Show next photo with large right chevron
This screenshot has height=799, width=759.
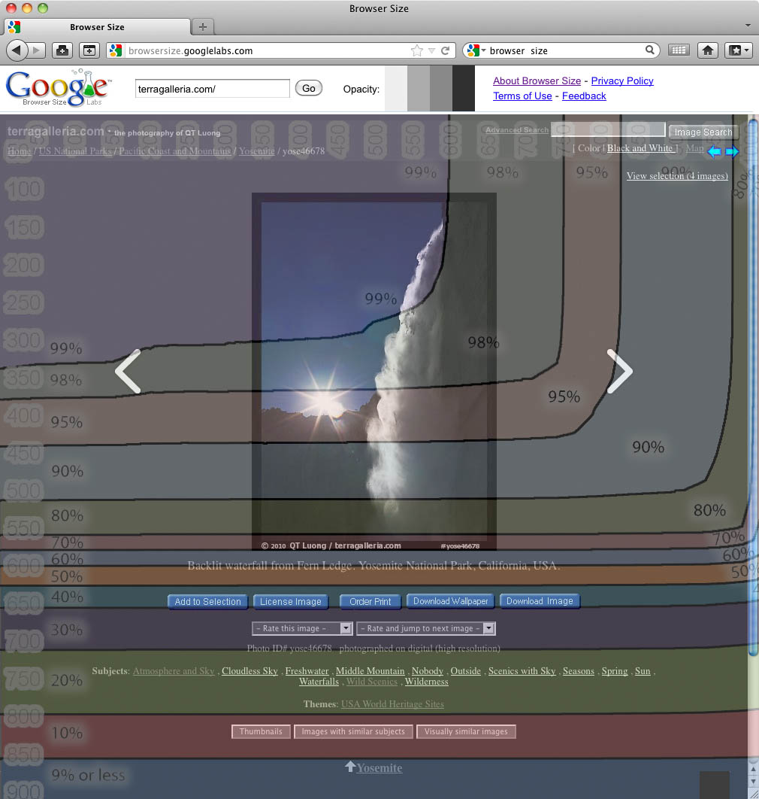click(619, 371)
